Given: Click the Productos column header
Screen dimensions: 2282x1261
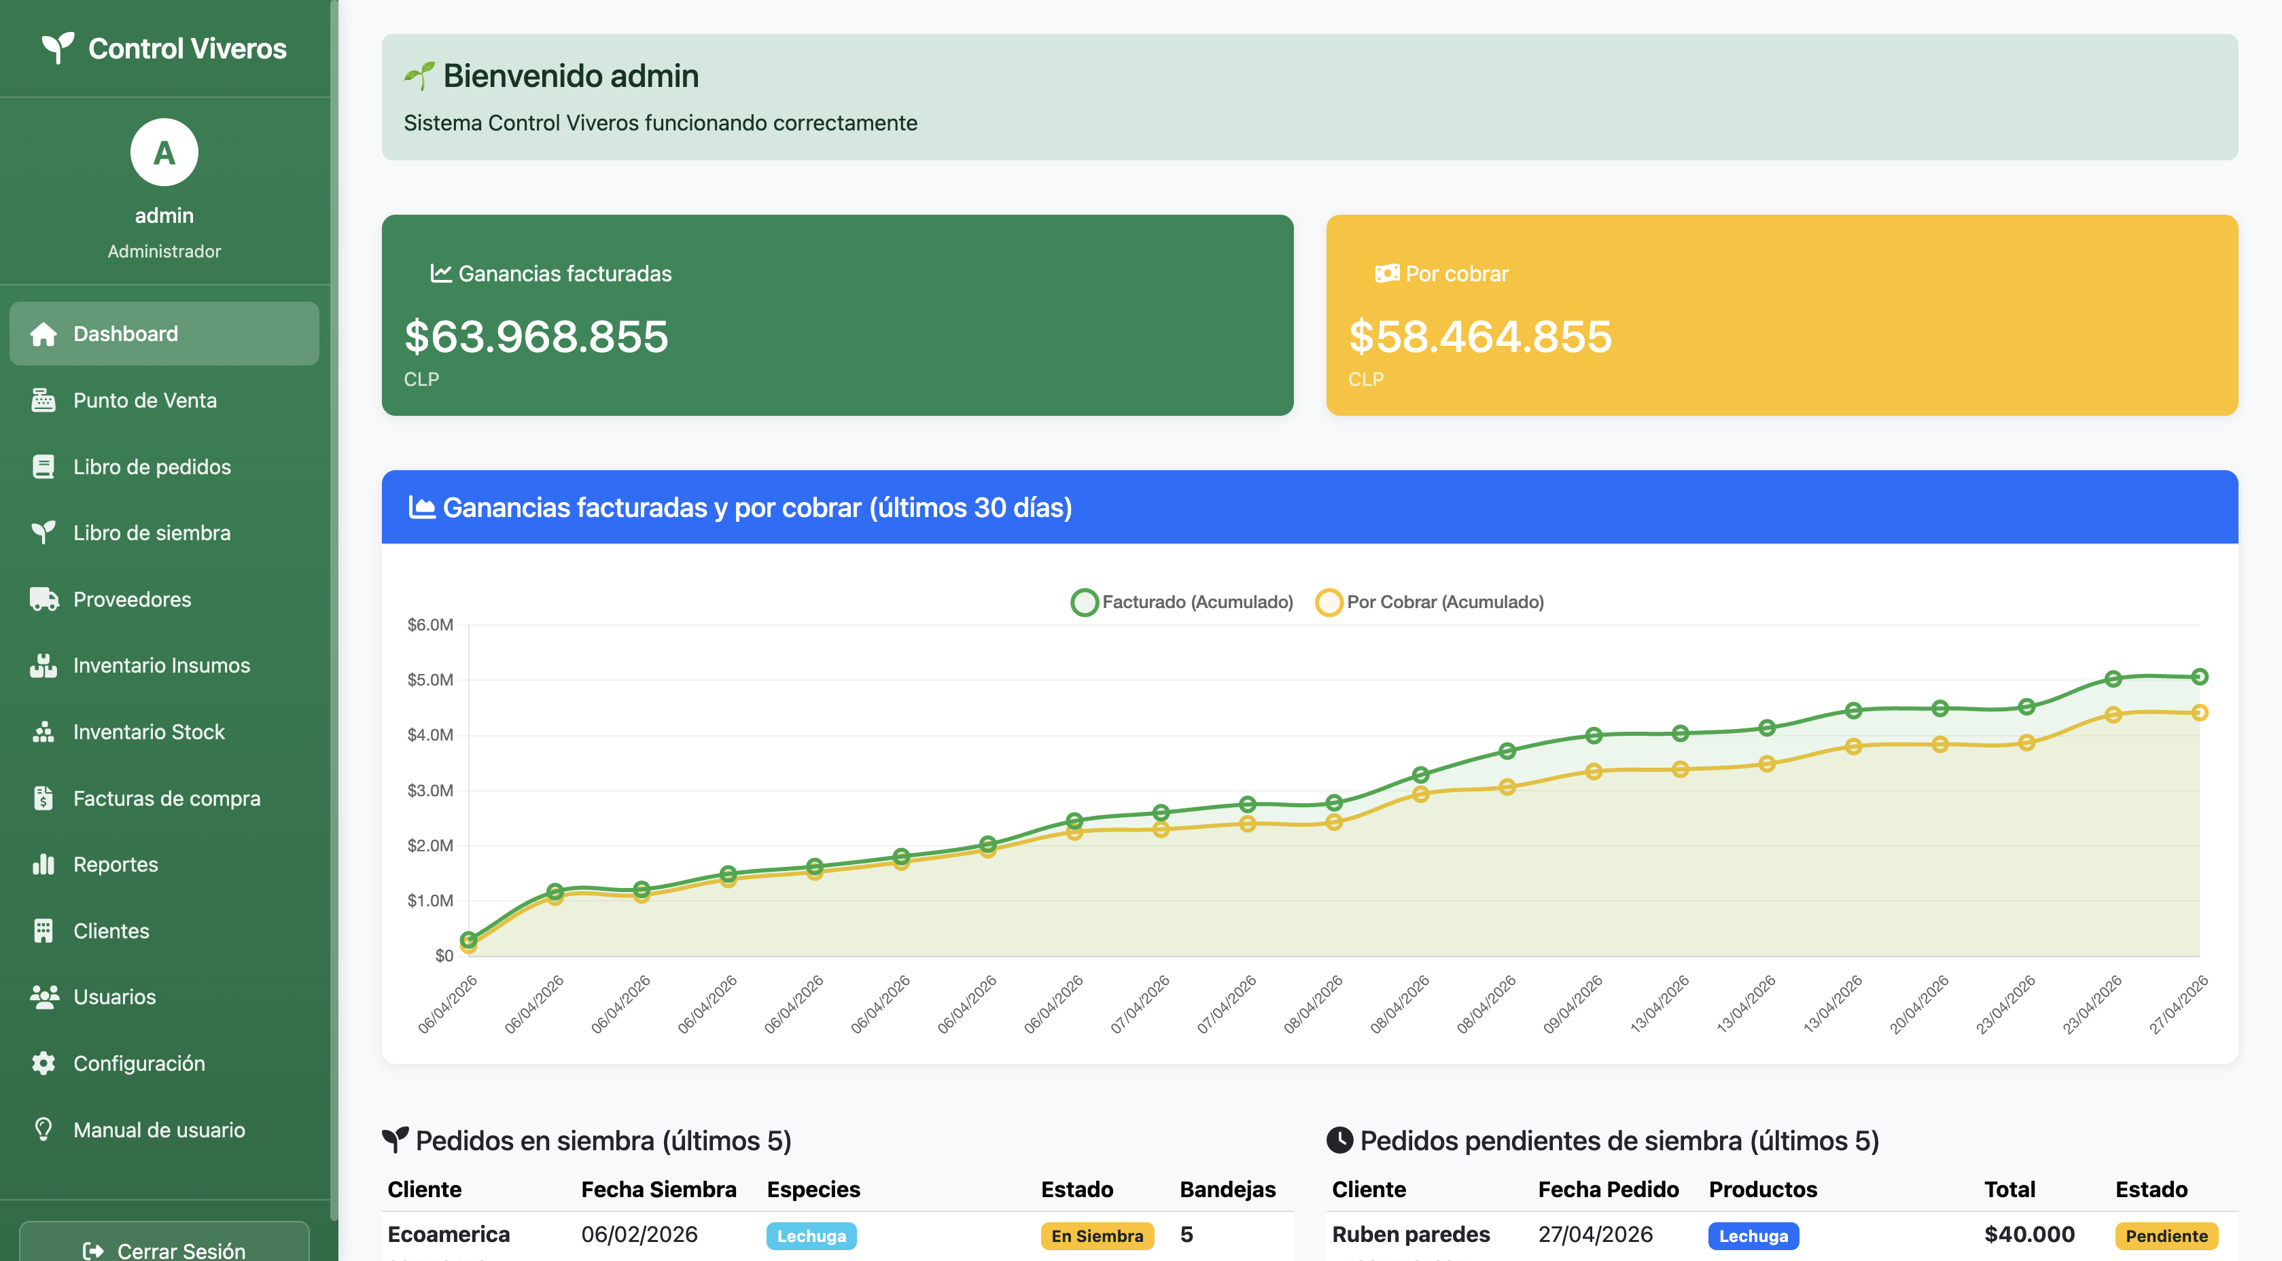Looking at the screenshot, I should [x=1763, y=1189].
